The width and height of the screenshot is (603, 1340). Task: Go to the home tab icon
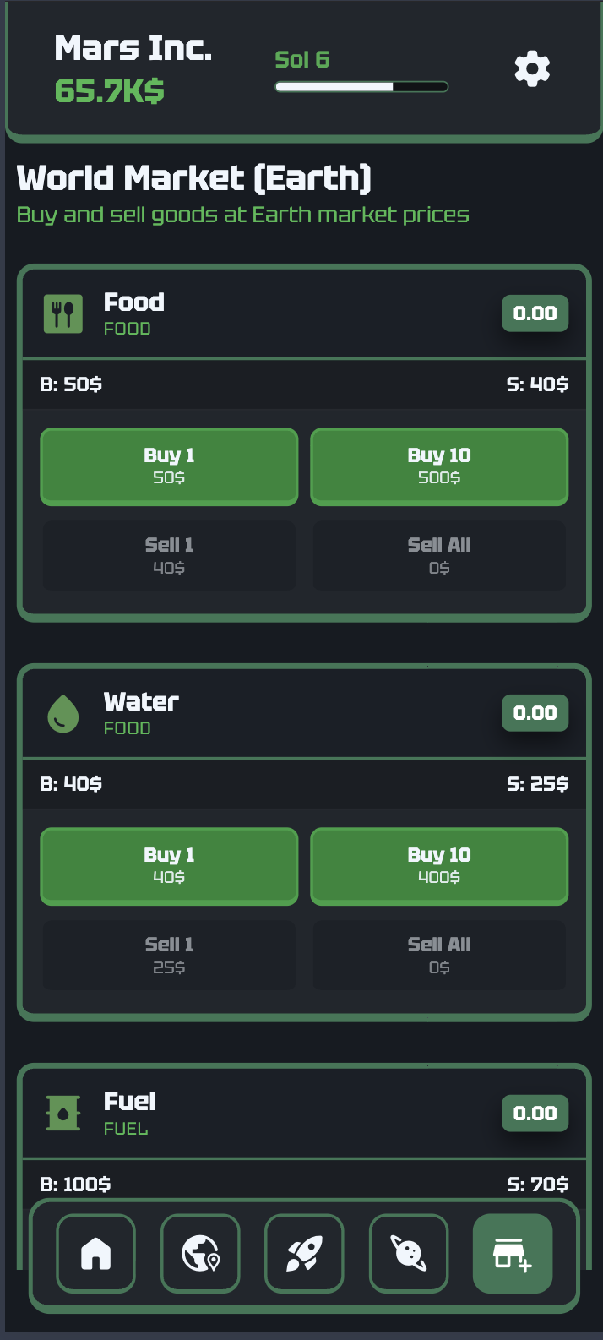[x=96, y=1253]
